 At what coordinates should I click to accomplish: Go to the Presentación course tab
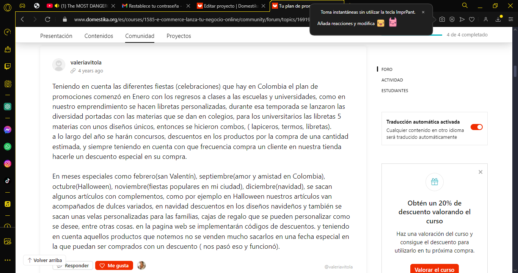click(x=56, y=36)
